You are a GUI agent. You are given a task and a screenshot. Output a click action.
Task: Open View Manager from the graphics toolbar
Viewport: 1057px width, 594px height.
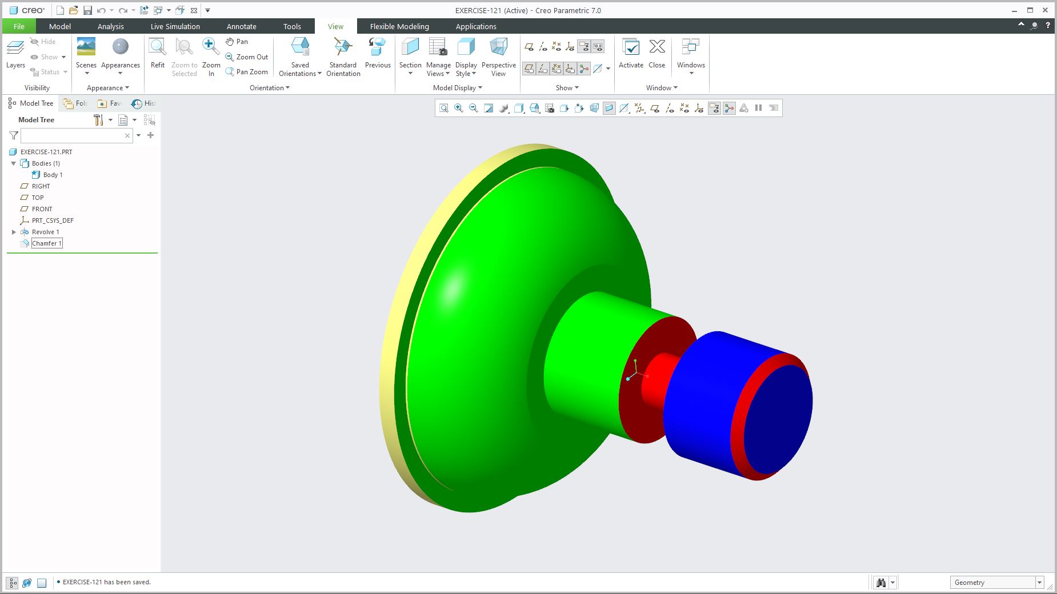coord(549,108)
